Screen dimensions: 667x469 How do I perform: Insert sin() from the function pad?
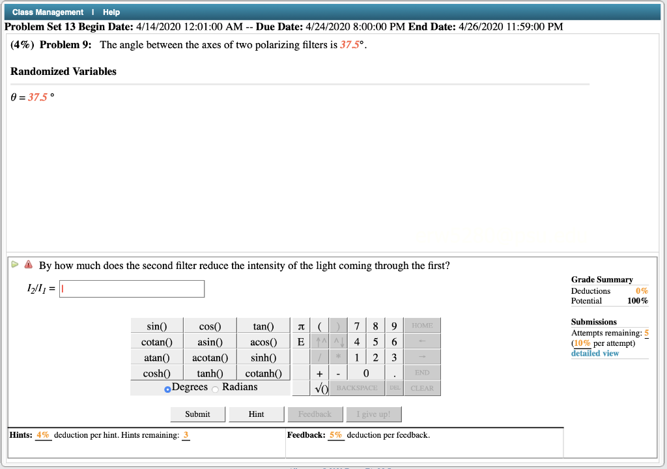(156, 326)
